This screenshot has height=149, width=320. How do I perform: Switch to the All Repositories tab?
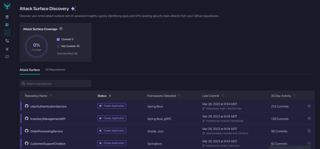pyautogui.click(x=55, y=70)
